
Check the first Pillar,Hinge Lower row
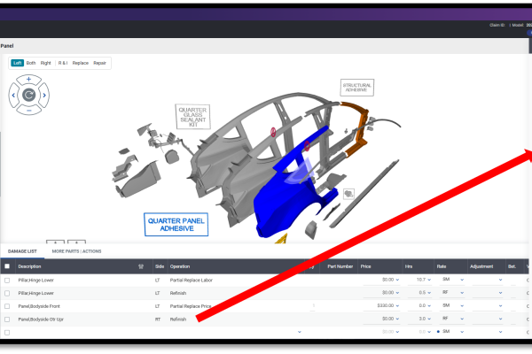[7, 280]
